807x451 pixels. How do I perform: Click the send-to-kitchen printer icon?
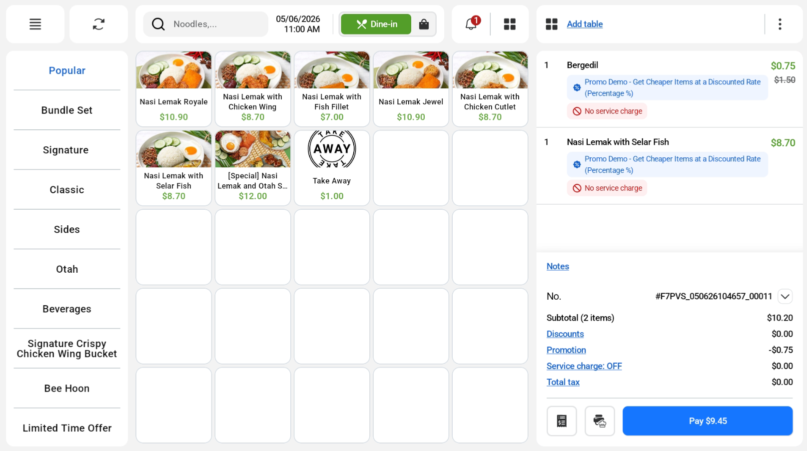pos(600,421)
